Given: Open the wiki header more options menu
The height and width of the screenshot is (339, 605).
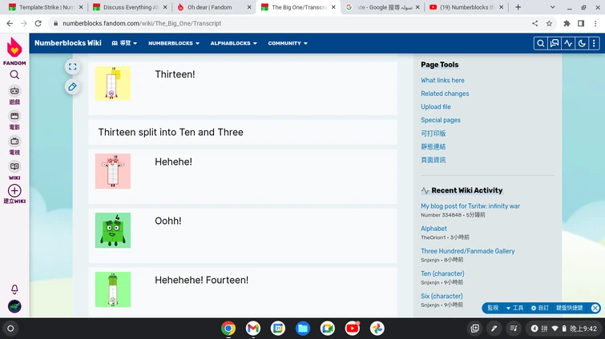Looking at the screenshot, I should tap(594, 43).
